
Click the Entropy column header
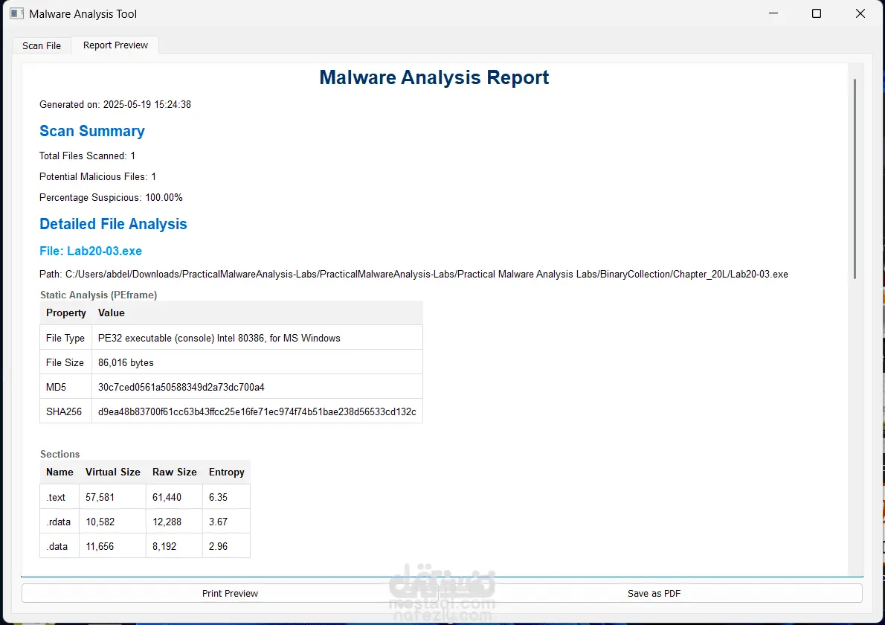226,472
